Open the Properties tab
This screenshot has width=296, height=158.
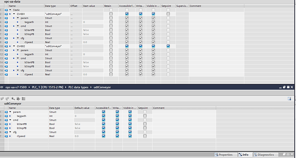pos(224,155)
